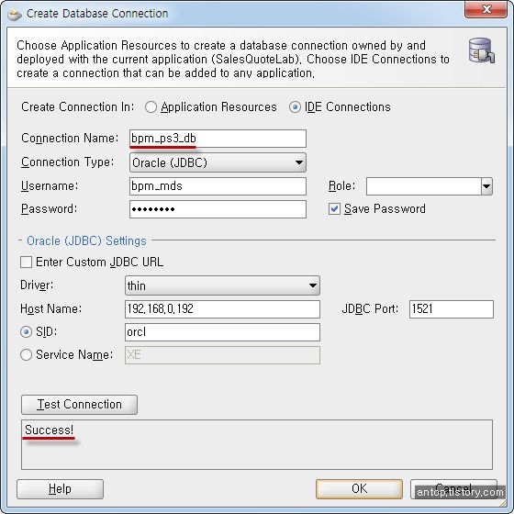The width and height of the screenshot is (514, 514).
Task: Close the Create Database Connection dialog
Action: point(486,9)
